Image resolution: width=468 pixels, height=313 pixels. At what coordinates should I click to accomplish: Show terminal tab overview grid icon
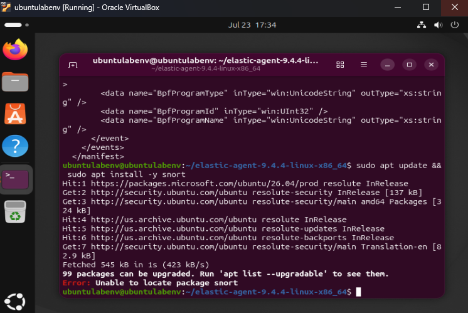[340, 65]
